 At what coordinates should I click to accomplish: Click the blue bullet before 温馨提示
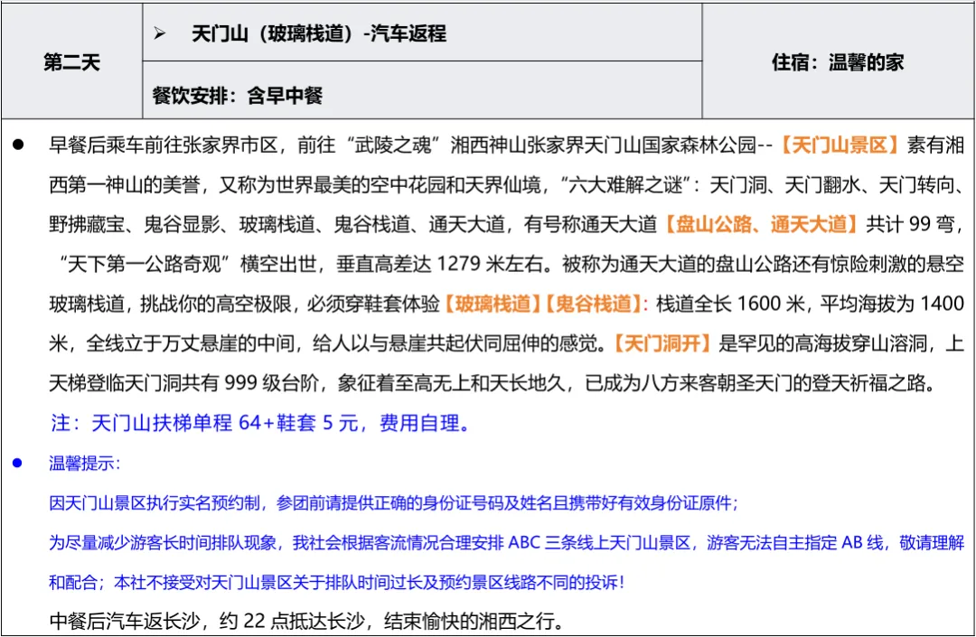click(17, 463)
